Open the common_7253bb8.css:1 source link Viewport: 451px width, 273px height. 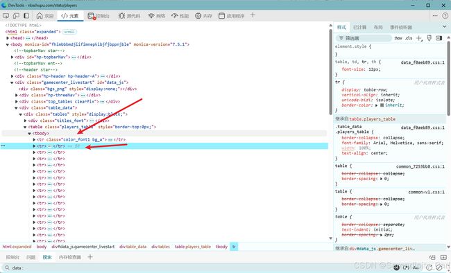click(x=420, y=167)
